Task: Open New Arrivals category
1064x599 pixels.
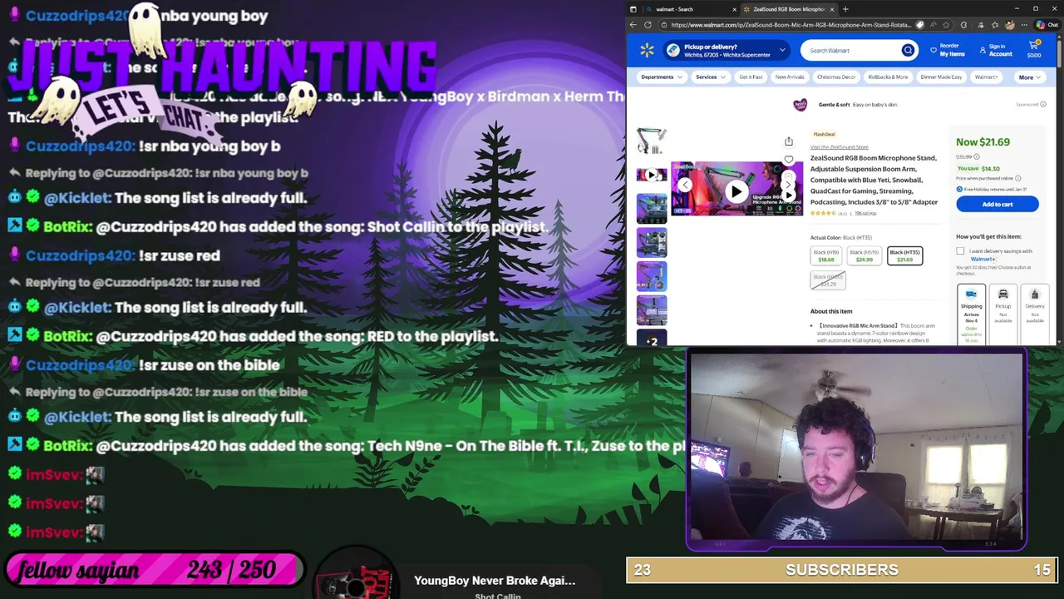Action: [790, 77]
